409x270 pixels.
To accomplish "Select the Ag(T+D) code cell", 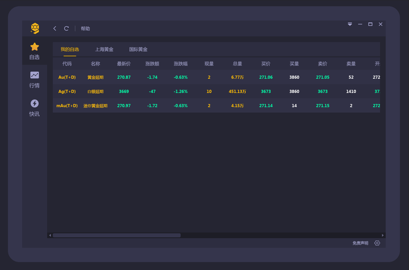I will (x=67, y=92).
